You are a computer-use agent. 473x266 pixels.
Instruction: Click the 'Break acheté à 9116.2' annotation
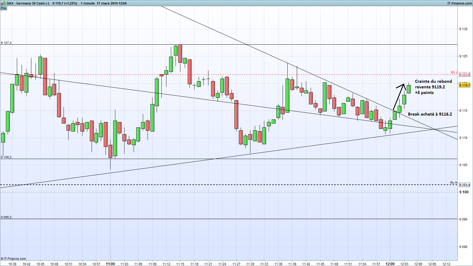coord(430,114)
